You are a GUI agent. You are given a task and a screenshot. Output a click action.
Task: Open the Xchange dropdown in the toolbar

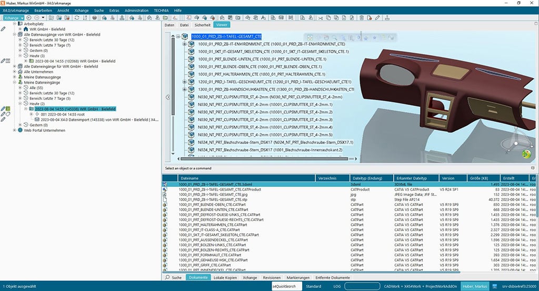(14, 18)
